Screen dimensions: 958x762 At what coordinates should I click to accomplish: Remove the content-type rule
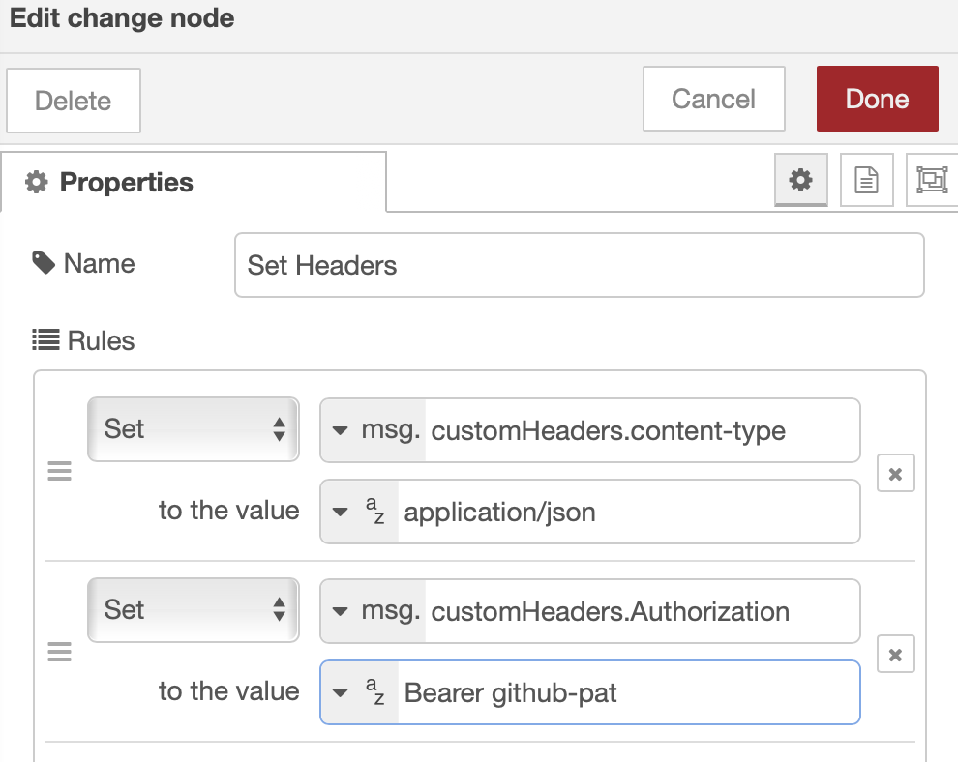[x=895, y=474]
